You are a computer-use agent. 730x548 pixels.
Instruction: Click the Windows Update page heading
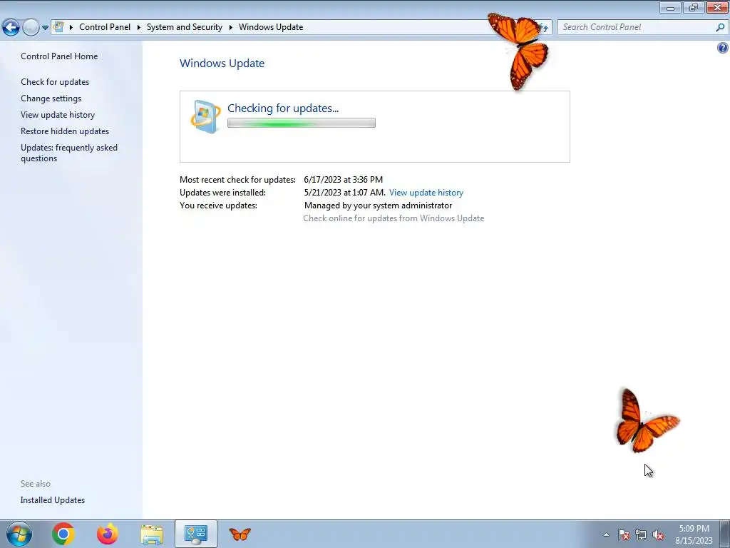[x=222, y=64]
